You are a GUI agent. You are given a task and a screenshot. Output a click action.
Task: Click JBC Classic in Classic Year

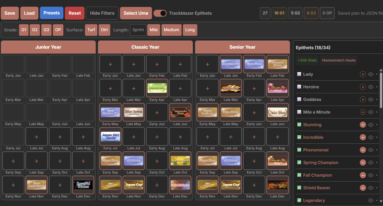coord(110,185)
